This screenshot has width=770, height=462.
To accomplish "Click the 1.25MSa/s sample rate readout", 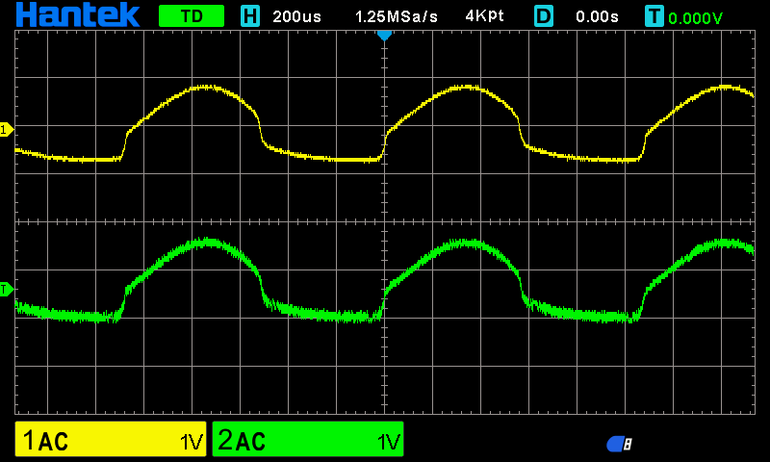I will coord(397,16).
